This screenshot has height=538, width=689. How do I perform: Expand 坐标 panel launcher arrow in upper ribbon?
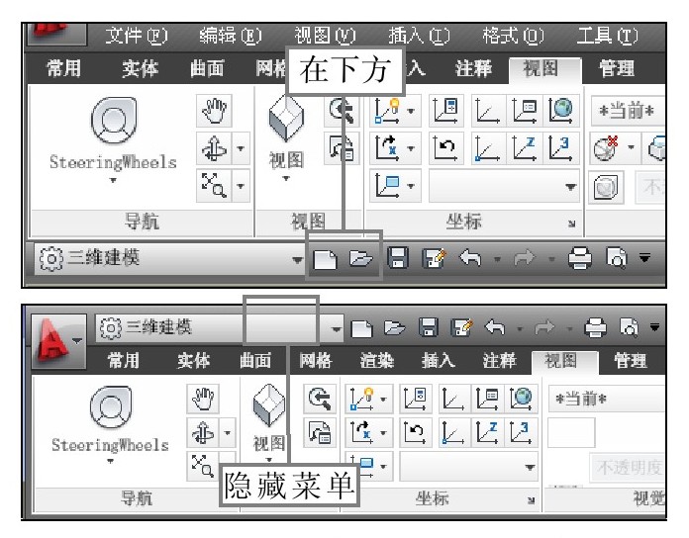tap(571, 224)
